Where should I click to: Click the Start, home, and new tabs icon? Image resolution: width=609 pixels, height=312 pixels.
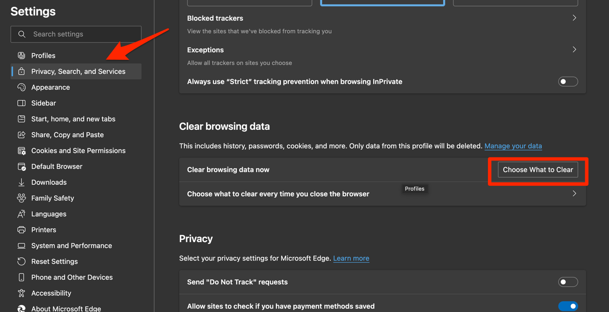(x=21, y=119)
